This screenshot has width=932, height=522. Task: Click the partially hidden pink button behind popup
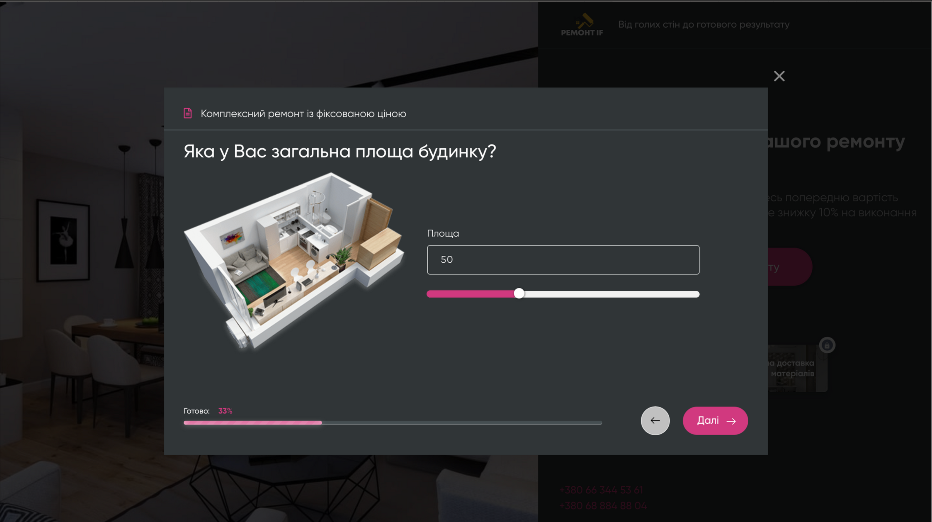click(790, 267)
